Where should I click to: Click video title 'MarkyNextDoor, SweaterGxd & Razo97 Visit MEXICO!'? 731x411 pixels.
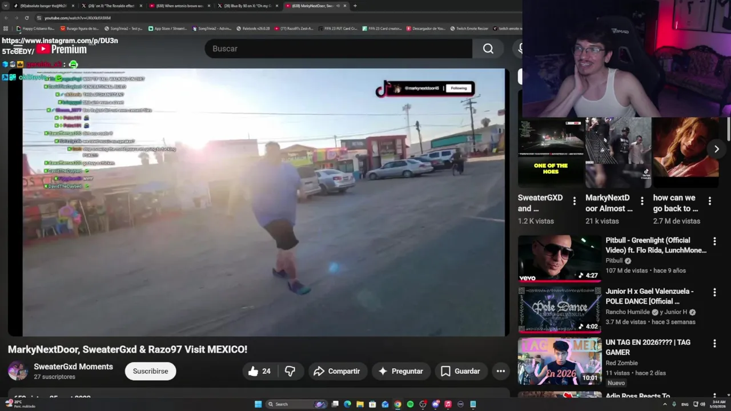(127, 349)
